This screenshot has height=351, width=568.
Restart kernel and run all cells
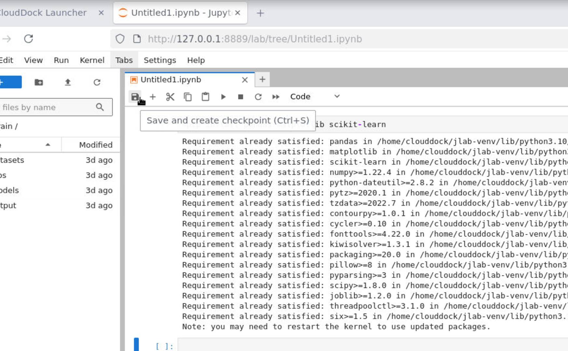pos(276,97)
